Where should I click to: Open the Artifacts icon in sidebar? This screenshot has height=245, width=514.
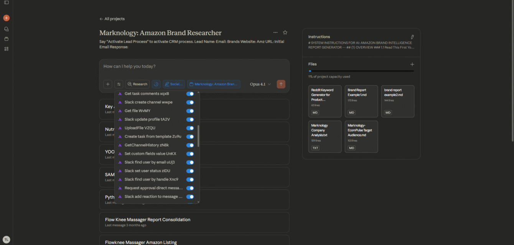point(6,49)
